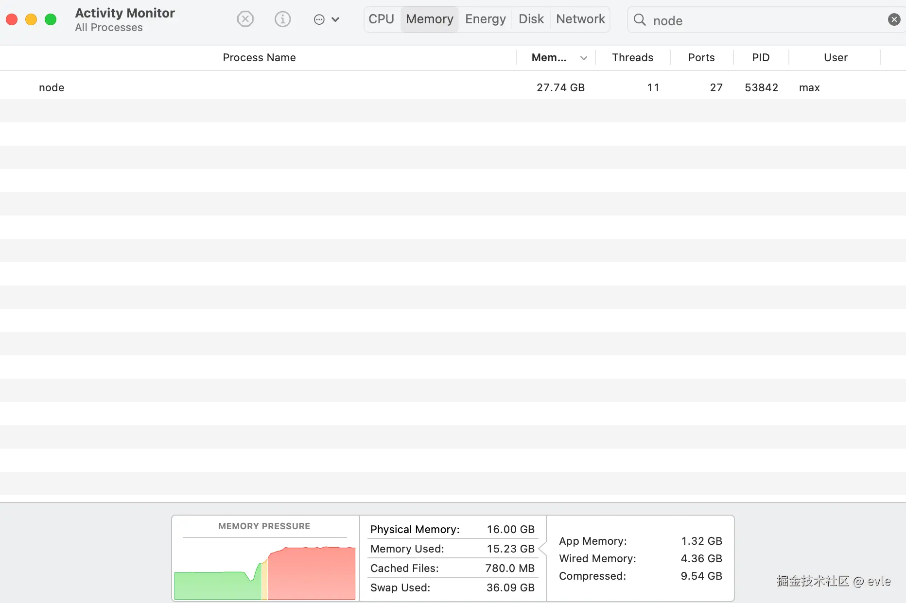Clear the search field text

(x=894, y=19)
